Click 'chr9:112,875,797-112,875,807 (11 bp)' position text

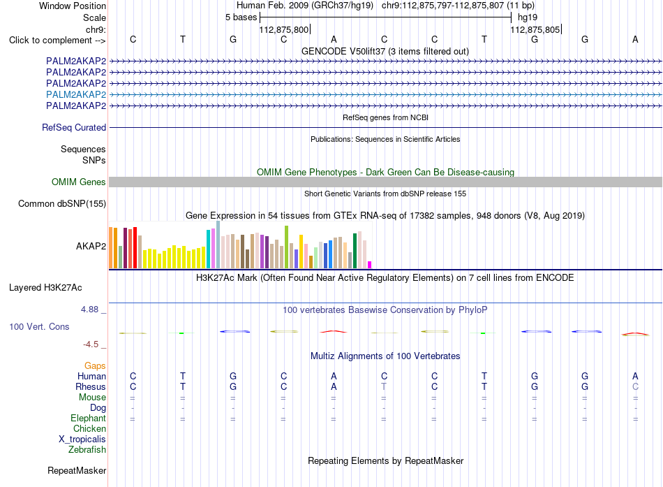point(458,6)
